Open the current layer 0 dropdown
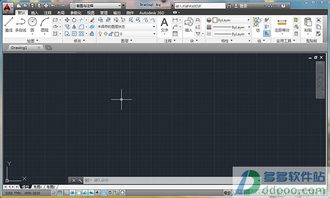Screen dimensions: 330x198 (x=127, y=34)
